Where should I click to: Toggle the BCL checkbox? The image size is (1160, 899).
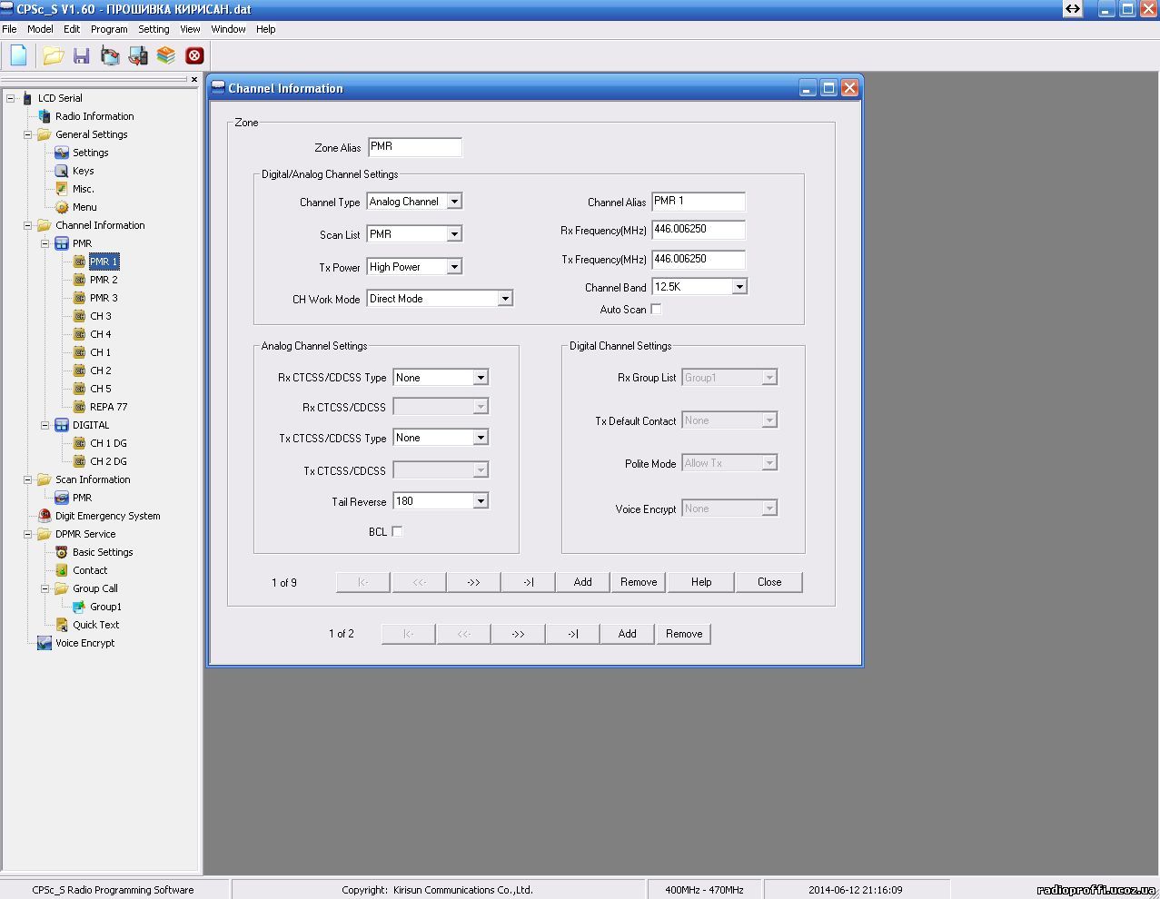[x=397, y=531]
